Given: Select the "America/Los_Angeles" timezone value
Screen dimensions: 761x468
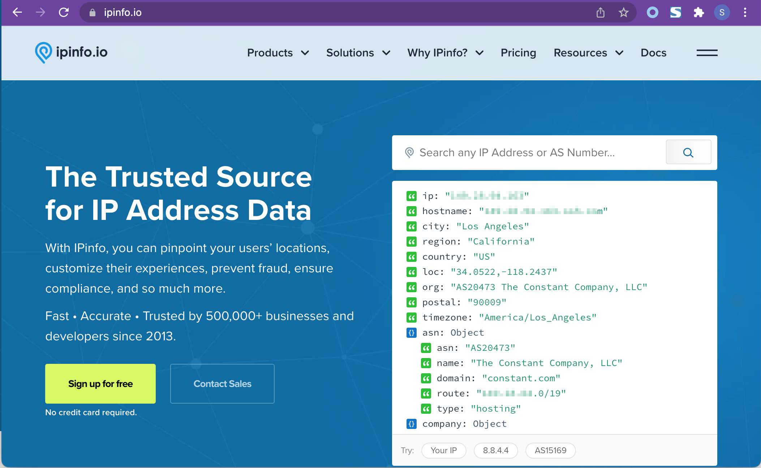Looking at the screenshot, I should click(x=538, y=318).
